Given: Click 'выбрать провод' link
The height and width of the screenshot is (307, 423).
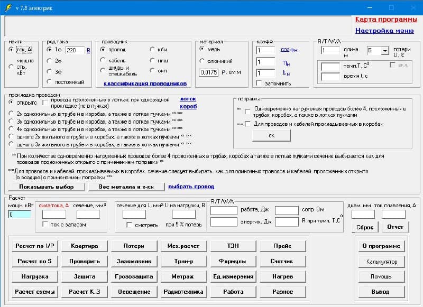Looking at the screenshot, I should 191,187.
